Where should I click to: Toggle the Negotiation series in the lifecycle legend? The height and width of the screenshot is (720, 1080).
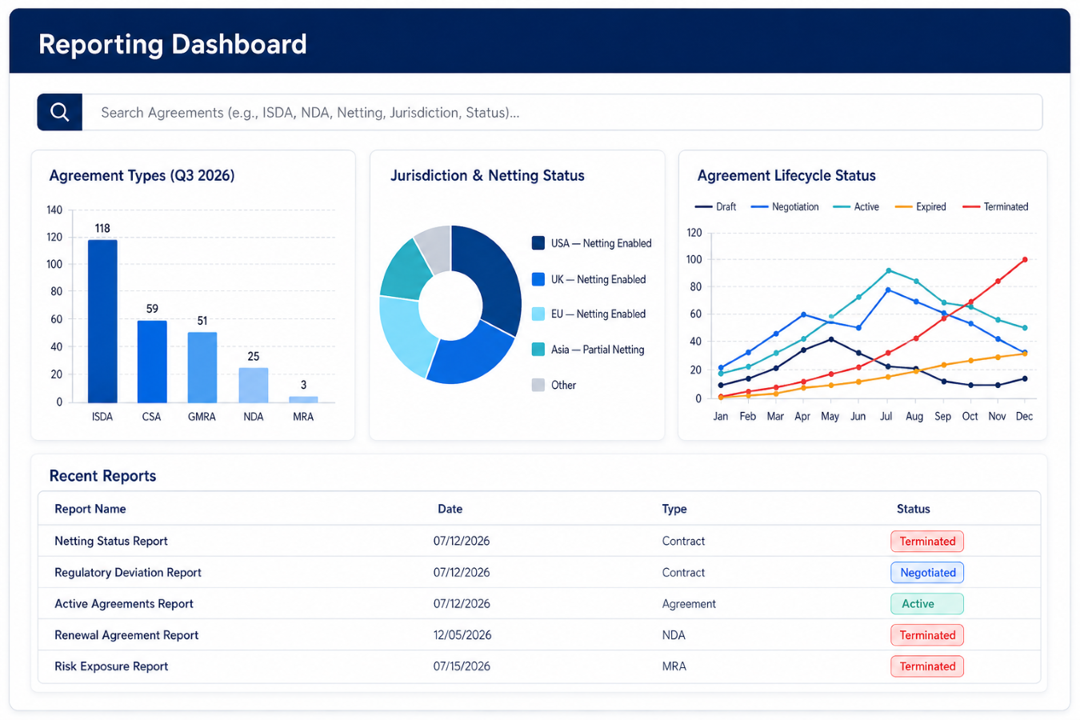(785, 206)
